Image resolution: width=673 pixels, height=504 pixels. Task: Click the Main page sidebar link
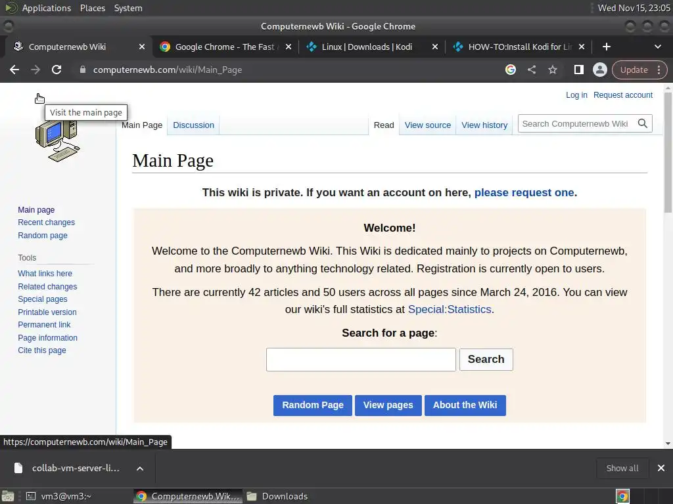pos(36,210)
